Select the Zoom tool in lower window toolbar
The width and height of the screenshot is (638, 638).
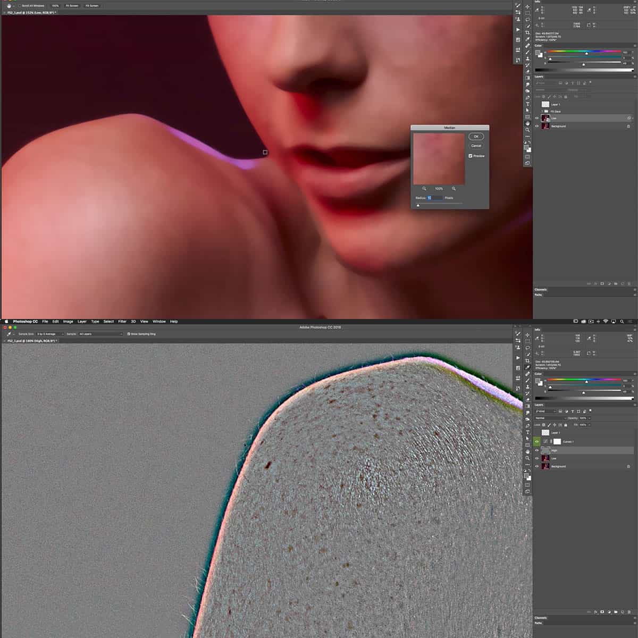pyautogui.click(x=527, y=458)
